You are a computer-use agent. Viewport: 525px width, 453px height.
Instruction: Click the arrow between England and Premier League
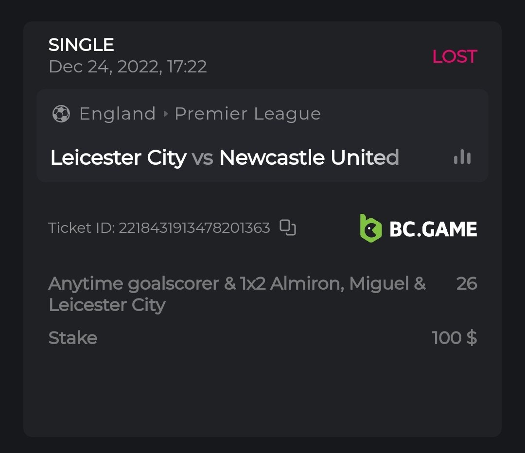pos(165,114)
